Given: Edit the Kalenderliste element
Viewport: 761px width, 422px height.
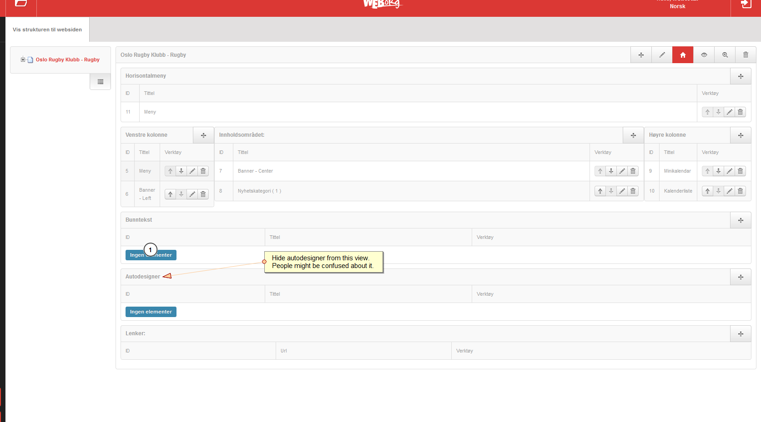Looking at the screenshot, I should [729, 191].
